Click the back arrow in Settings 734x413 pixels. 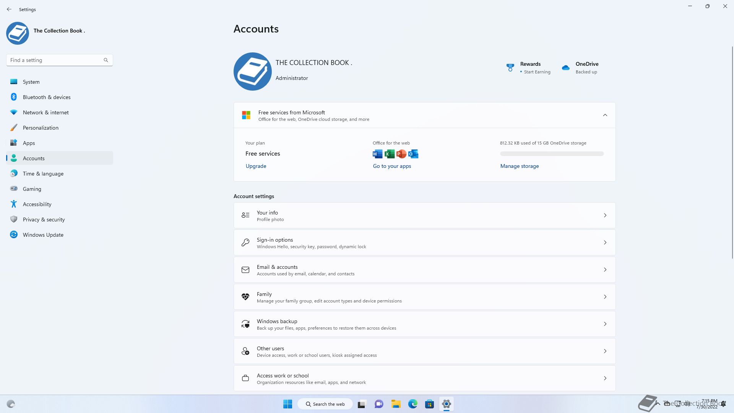pyautogui.click(x=9, y=9)
